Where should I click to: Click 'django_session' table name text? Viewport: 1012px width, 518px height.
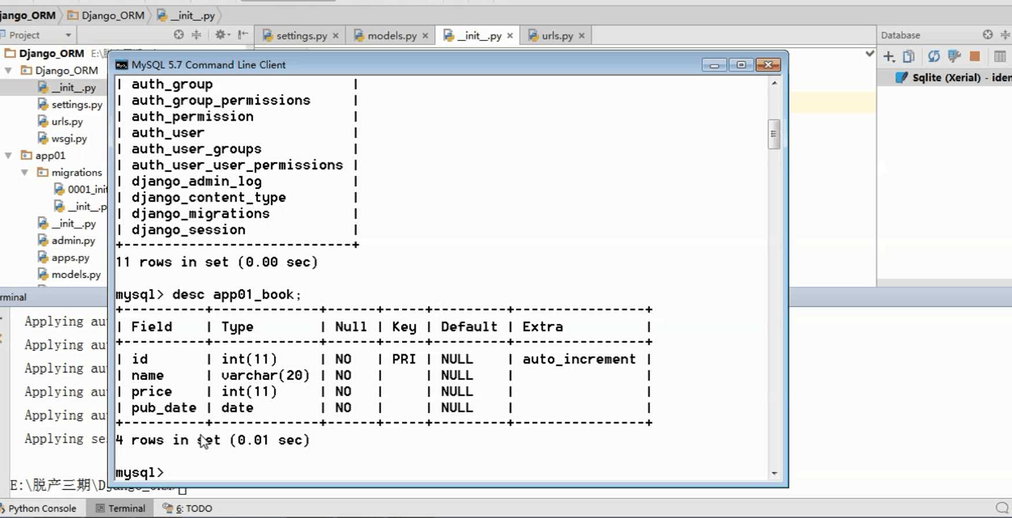[189, 230]
